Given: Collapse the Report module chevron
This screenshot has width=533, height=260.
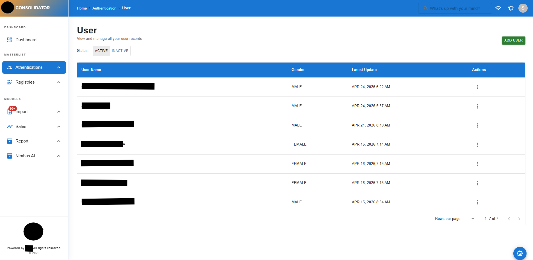Looking at the screenshot, I should (59, 141).
